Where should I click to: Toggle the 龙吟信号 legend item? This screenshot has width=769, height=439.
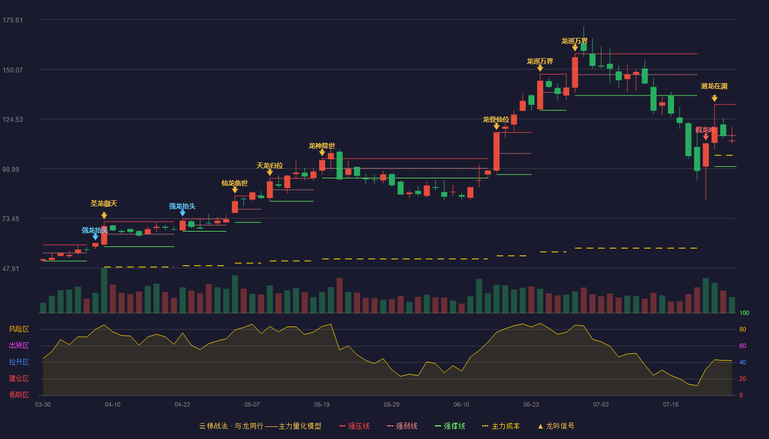coord(555,426)
